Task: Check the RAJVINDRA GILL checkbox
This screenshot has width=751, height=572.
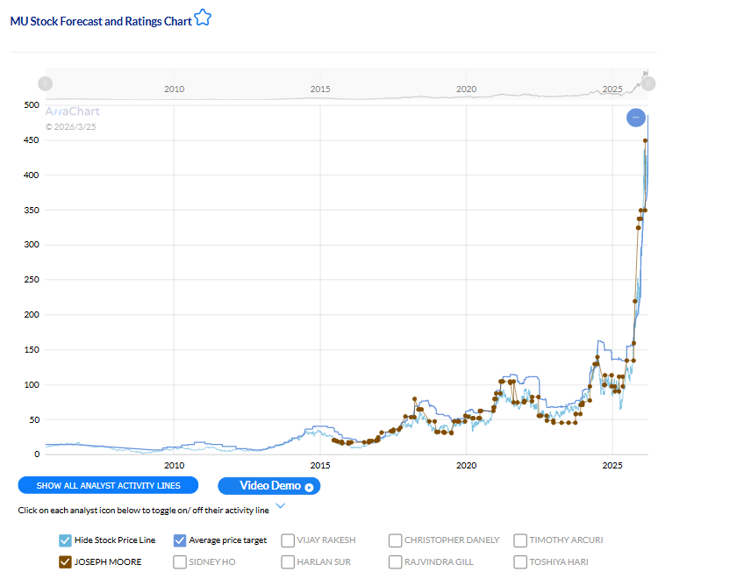Action: point(395,561)
